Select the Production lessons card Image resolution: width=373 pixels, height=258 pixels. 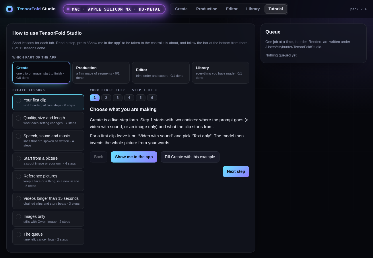101,73
